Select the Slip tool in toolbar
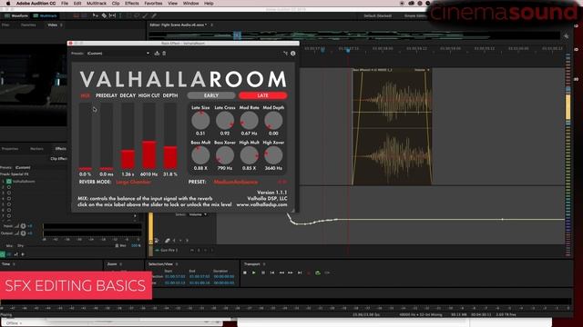This screenshot has height=327, width=583. (x=112, y=16)
